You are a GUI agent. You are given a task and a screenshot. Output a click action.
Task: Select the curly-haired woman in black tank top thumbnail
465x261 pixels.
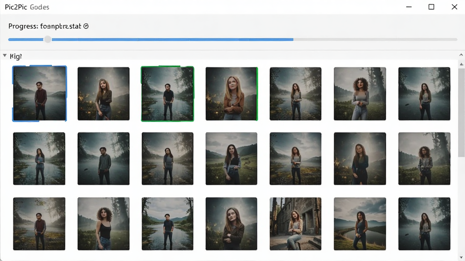104,224
